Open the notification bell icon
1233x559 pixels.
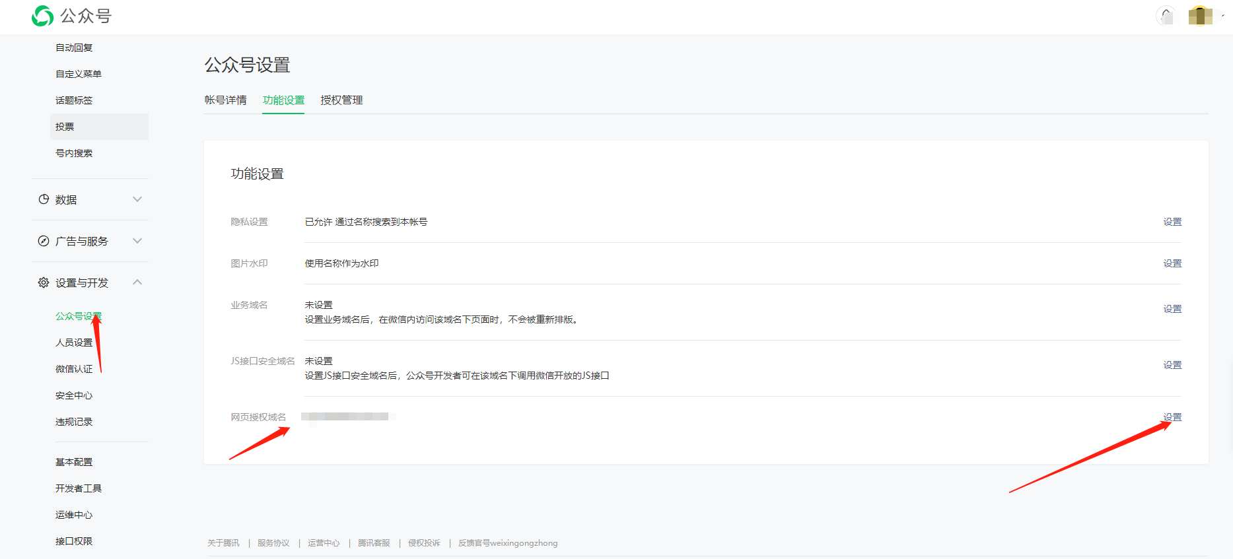coord(1166,15)
